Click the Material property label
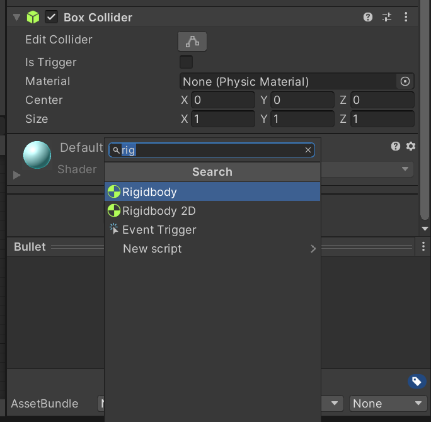The height and width of the screenshot is (422, 431). click(x=48, y=81)
